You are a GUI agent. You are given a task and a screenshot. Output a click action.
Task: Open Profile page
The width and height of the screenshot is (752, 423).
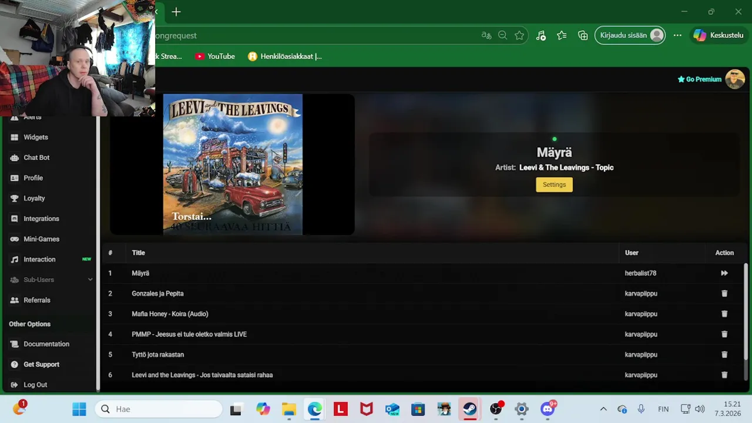coord(33,178)
